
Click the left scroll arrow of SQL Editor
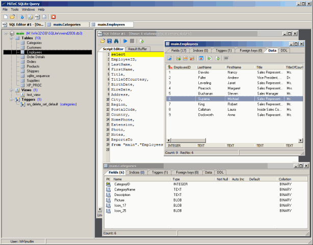(x=99, y=209)
